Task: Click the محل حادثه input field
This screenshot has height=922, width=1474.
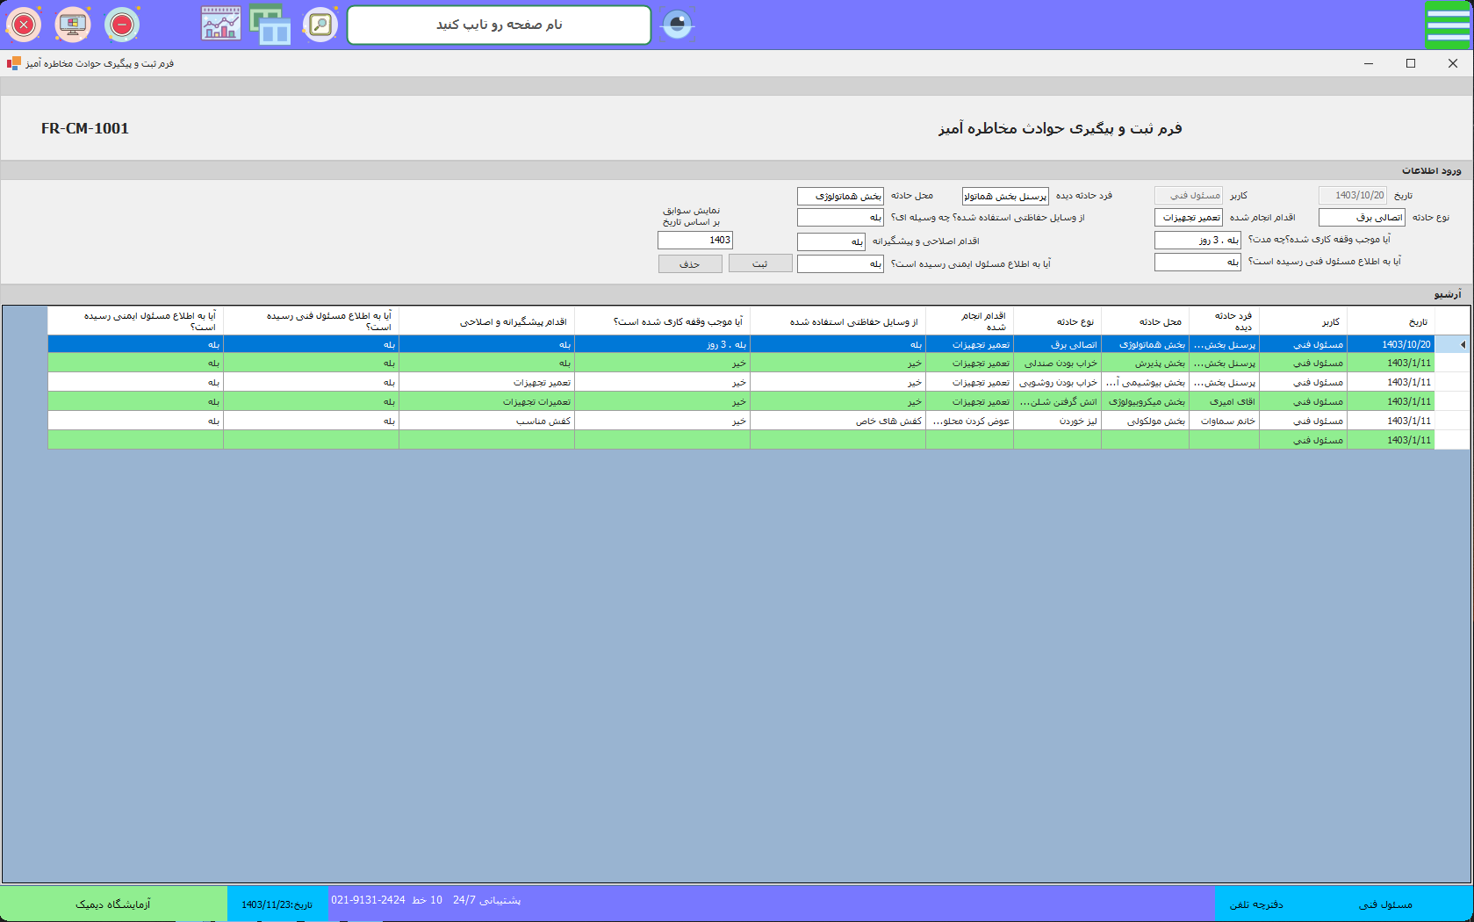Action: pos(840,196)
